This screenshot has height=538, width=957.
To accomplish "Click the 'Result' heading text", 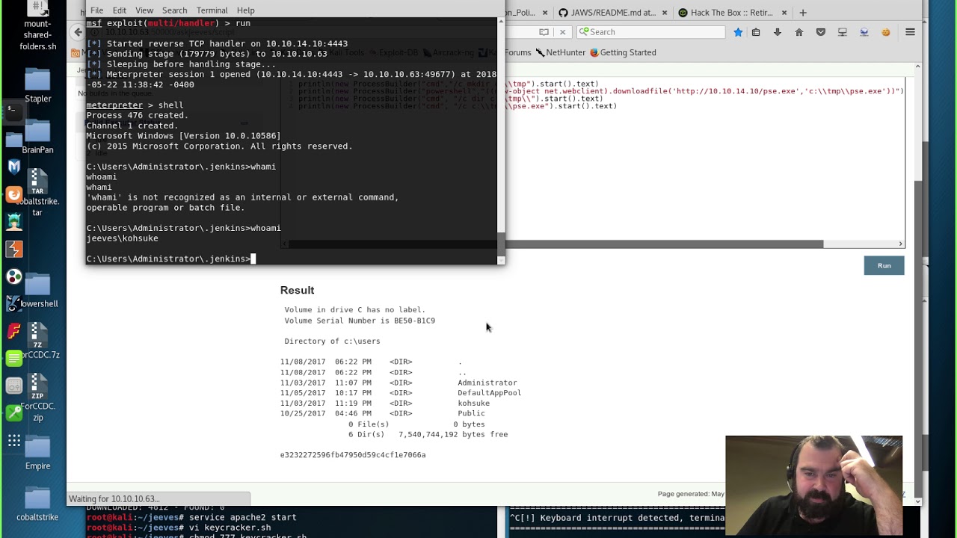I will tap(297, 290).
